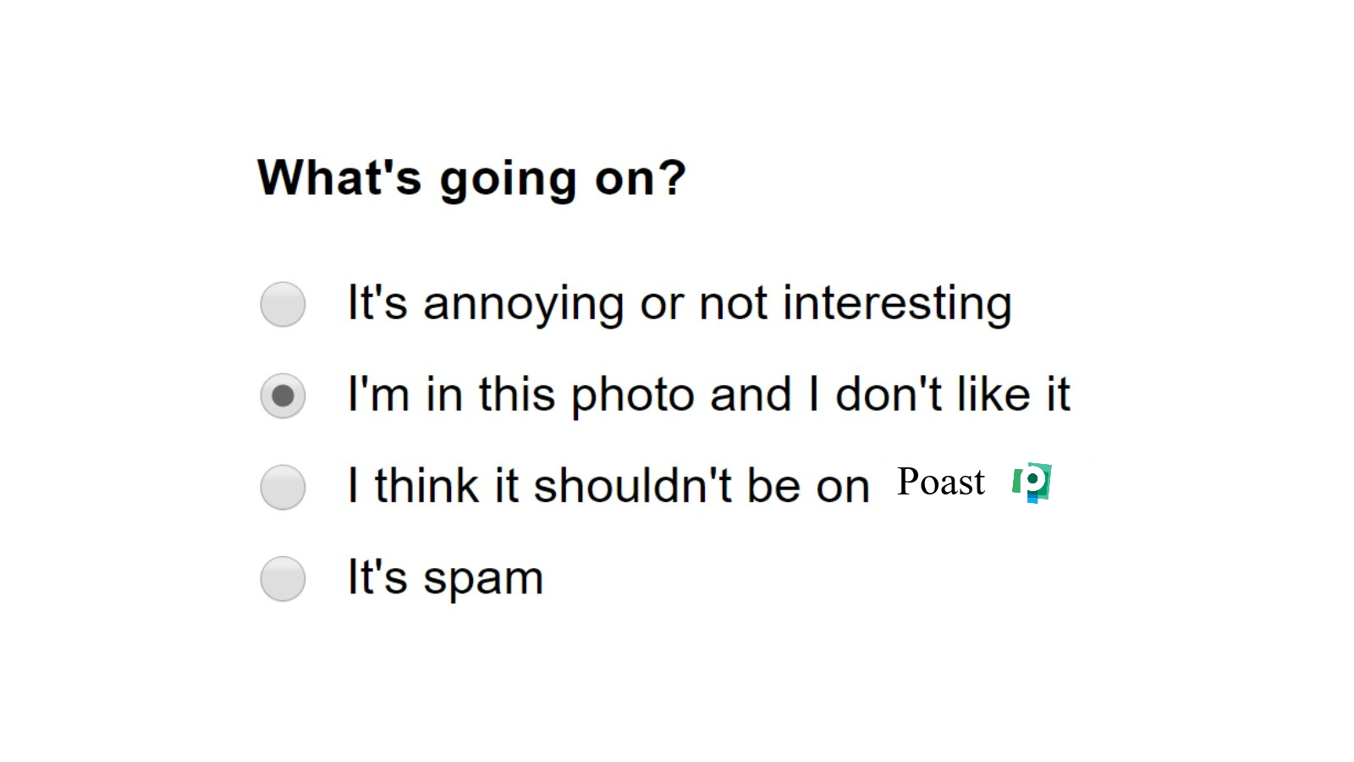Click the word "spam" in the last option
Image resolution: width=1354 pixels, height=762 pixels.
(x=482, y=579)
